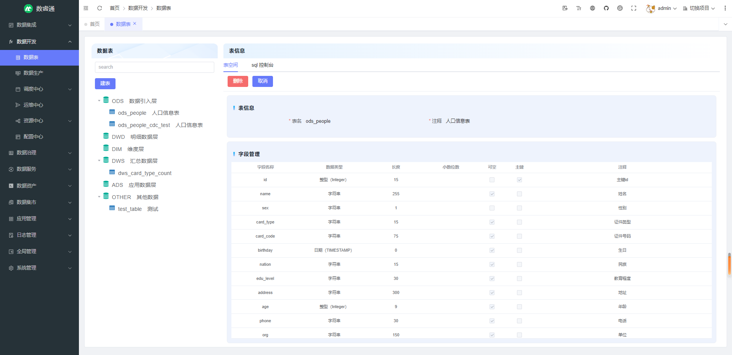This screenshot has width=732, height=355.
Task: Toggle primary key checkbox for card_type row
Action: pos(519,222)
